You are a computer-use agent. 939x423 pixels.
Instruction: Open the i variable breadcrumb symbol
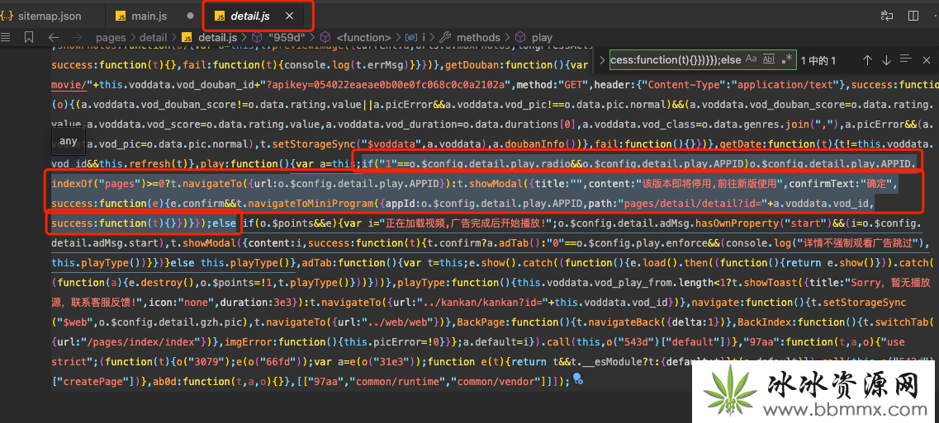(x=415, y=37)
